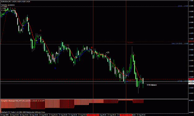
Task: Click the 16 Aug 22:35 time label
Action: coord(14,115)
